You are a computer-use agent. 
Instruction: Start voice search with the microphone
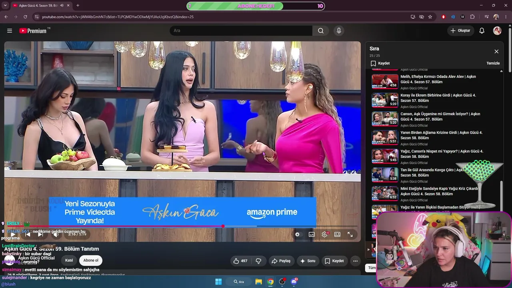(x=339, y=31)
